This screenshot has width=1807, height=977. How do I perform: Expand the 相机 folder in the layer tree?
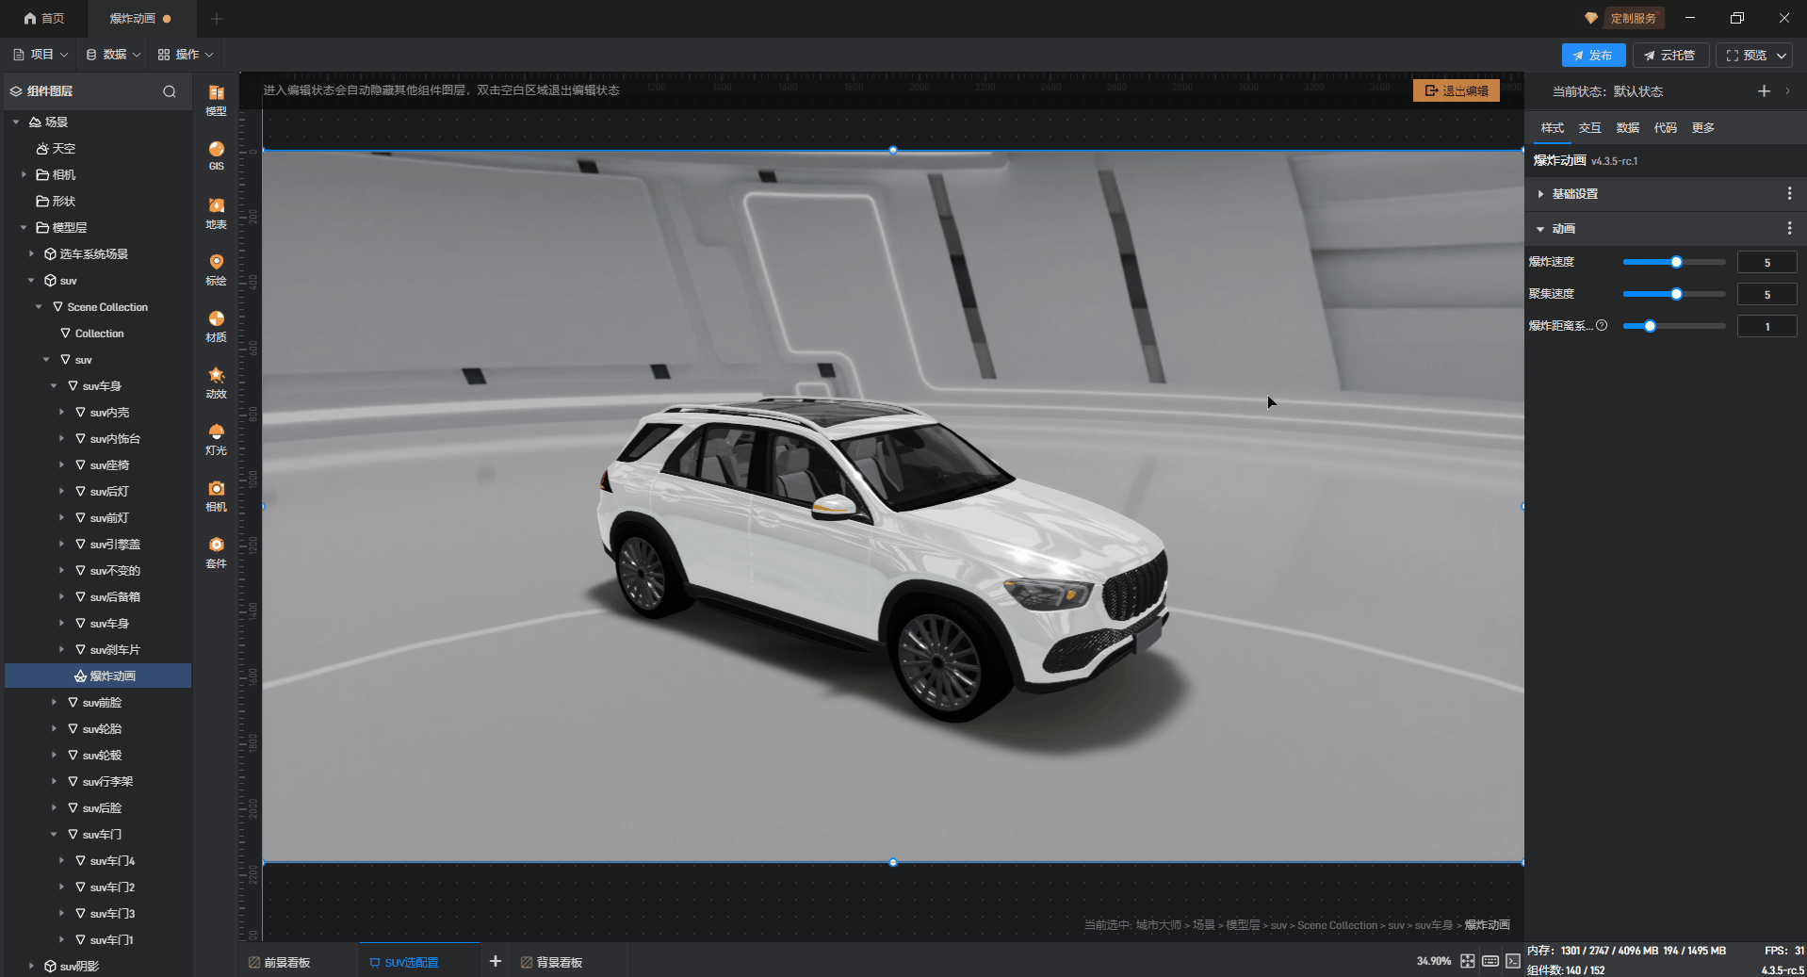(24, 174)
